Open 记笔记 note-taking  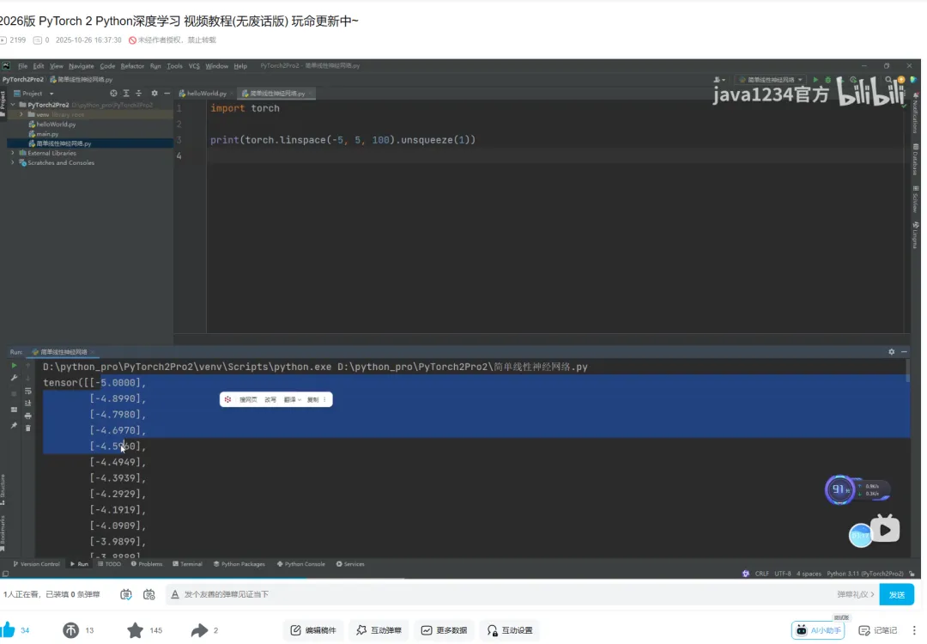pyautogui.click(x=878, y=630)
